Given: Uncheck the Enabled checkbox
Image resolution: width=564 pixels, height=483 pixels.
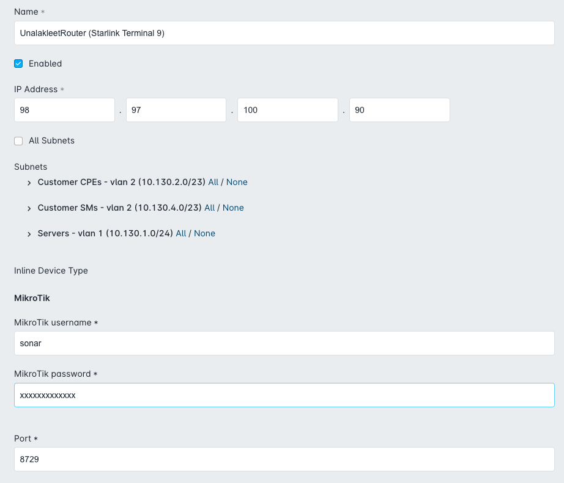Looking at the screenshot, I should 18,64.
